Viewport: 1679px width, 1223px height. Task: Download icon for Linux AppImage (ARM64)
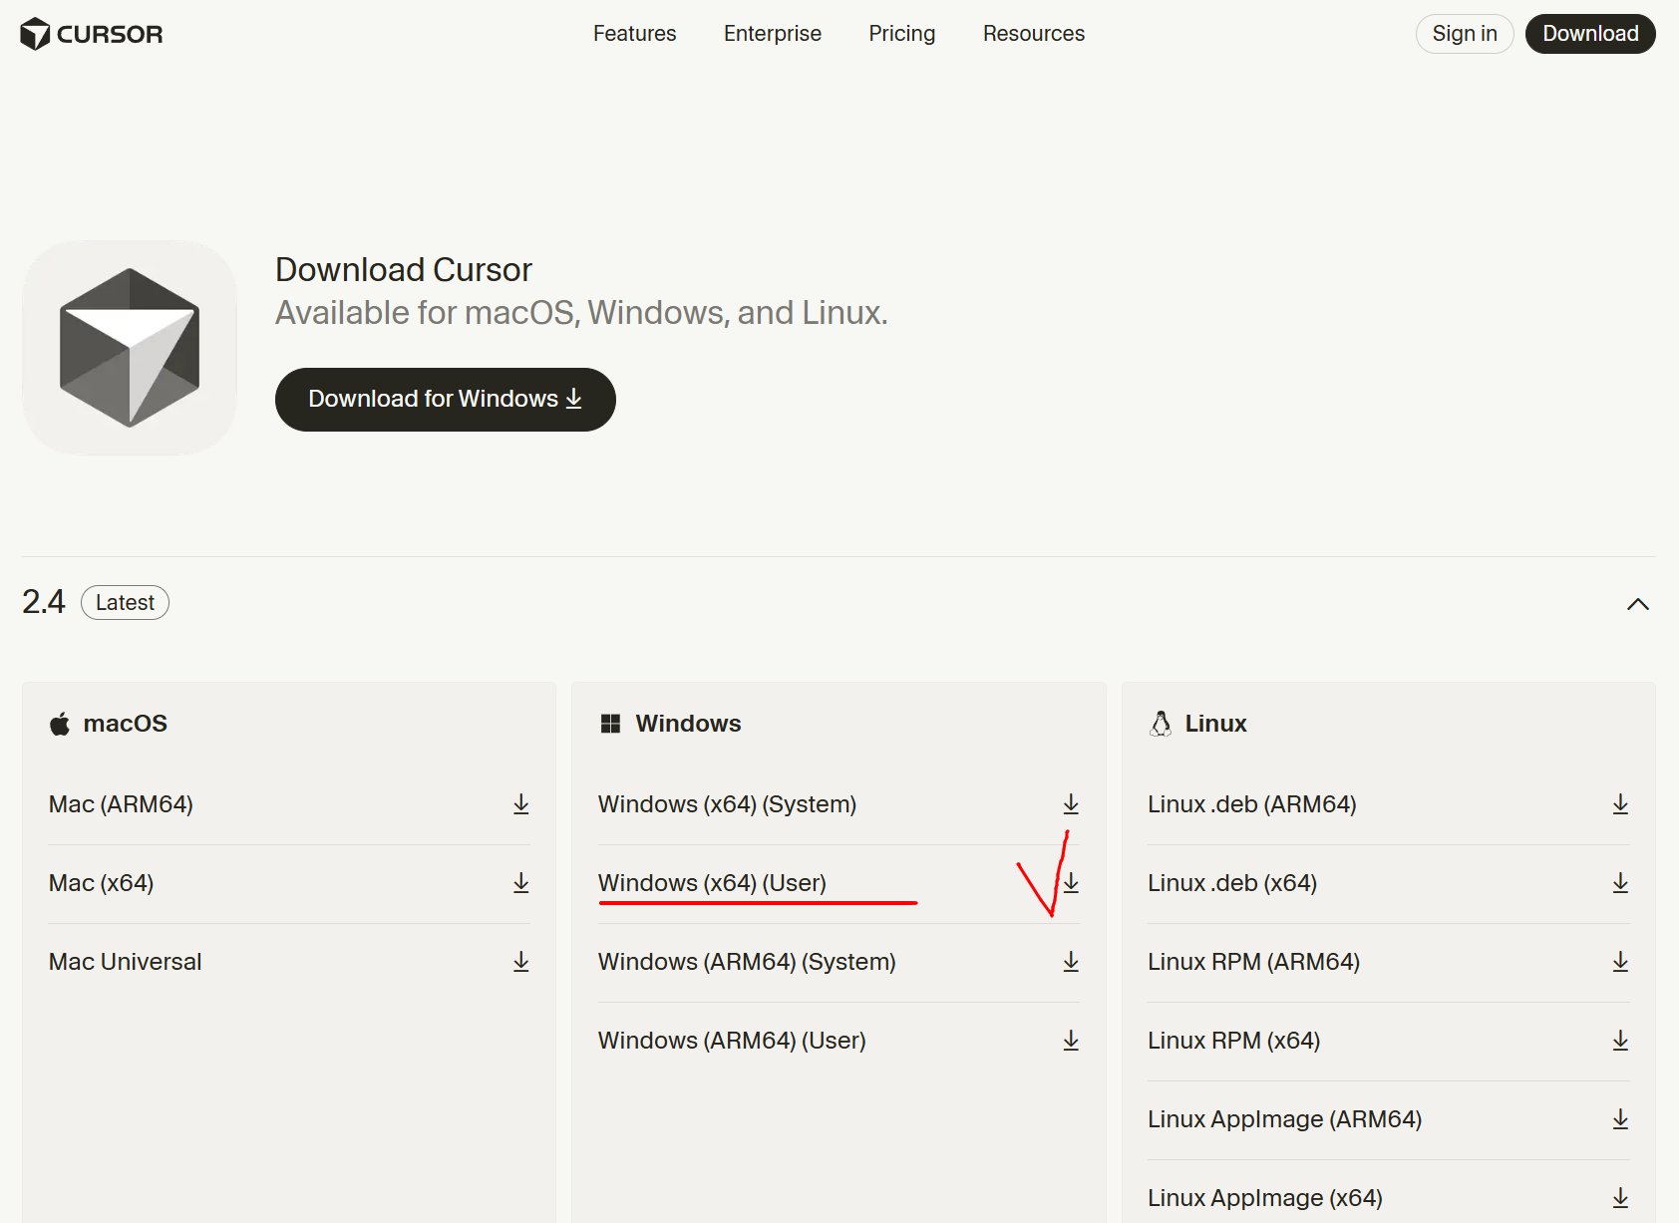tap(1620, 1119)
